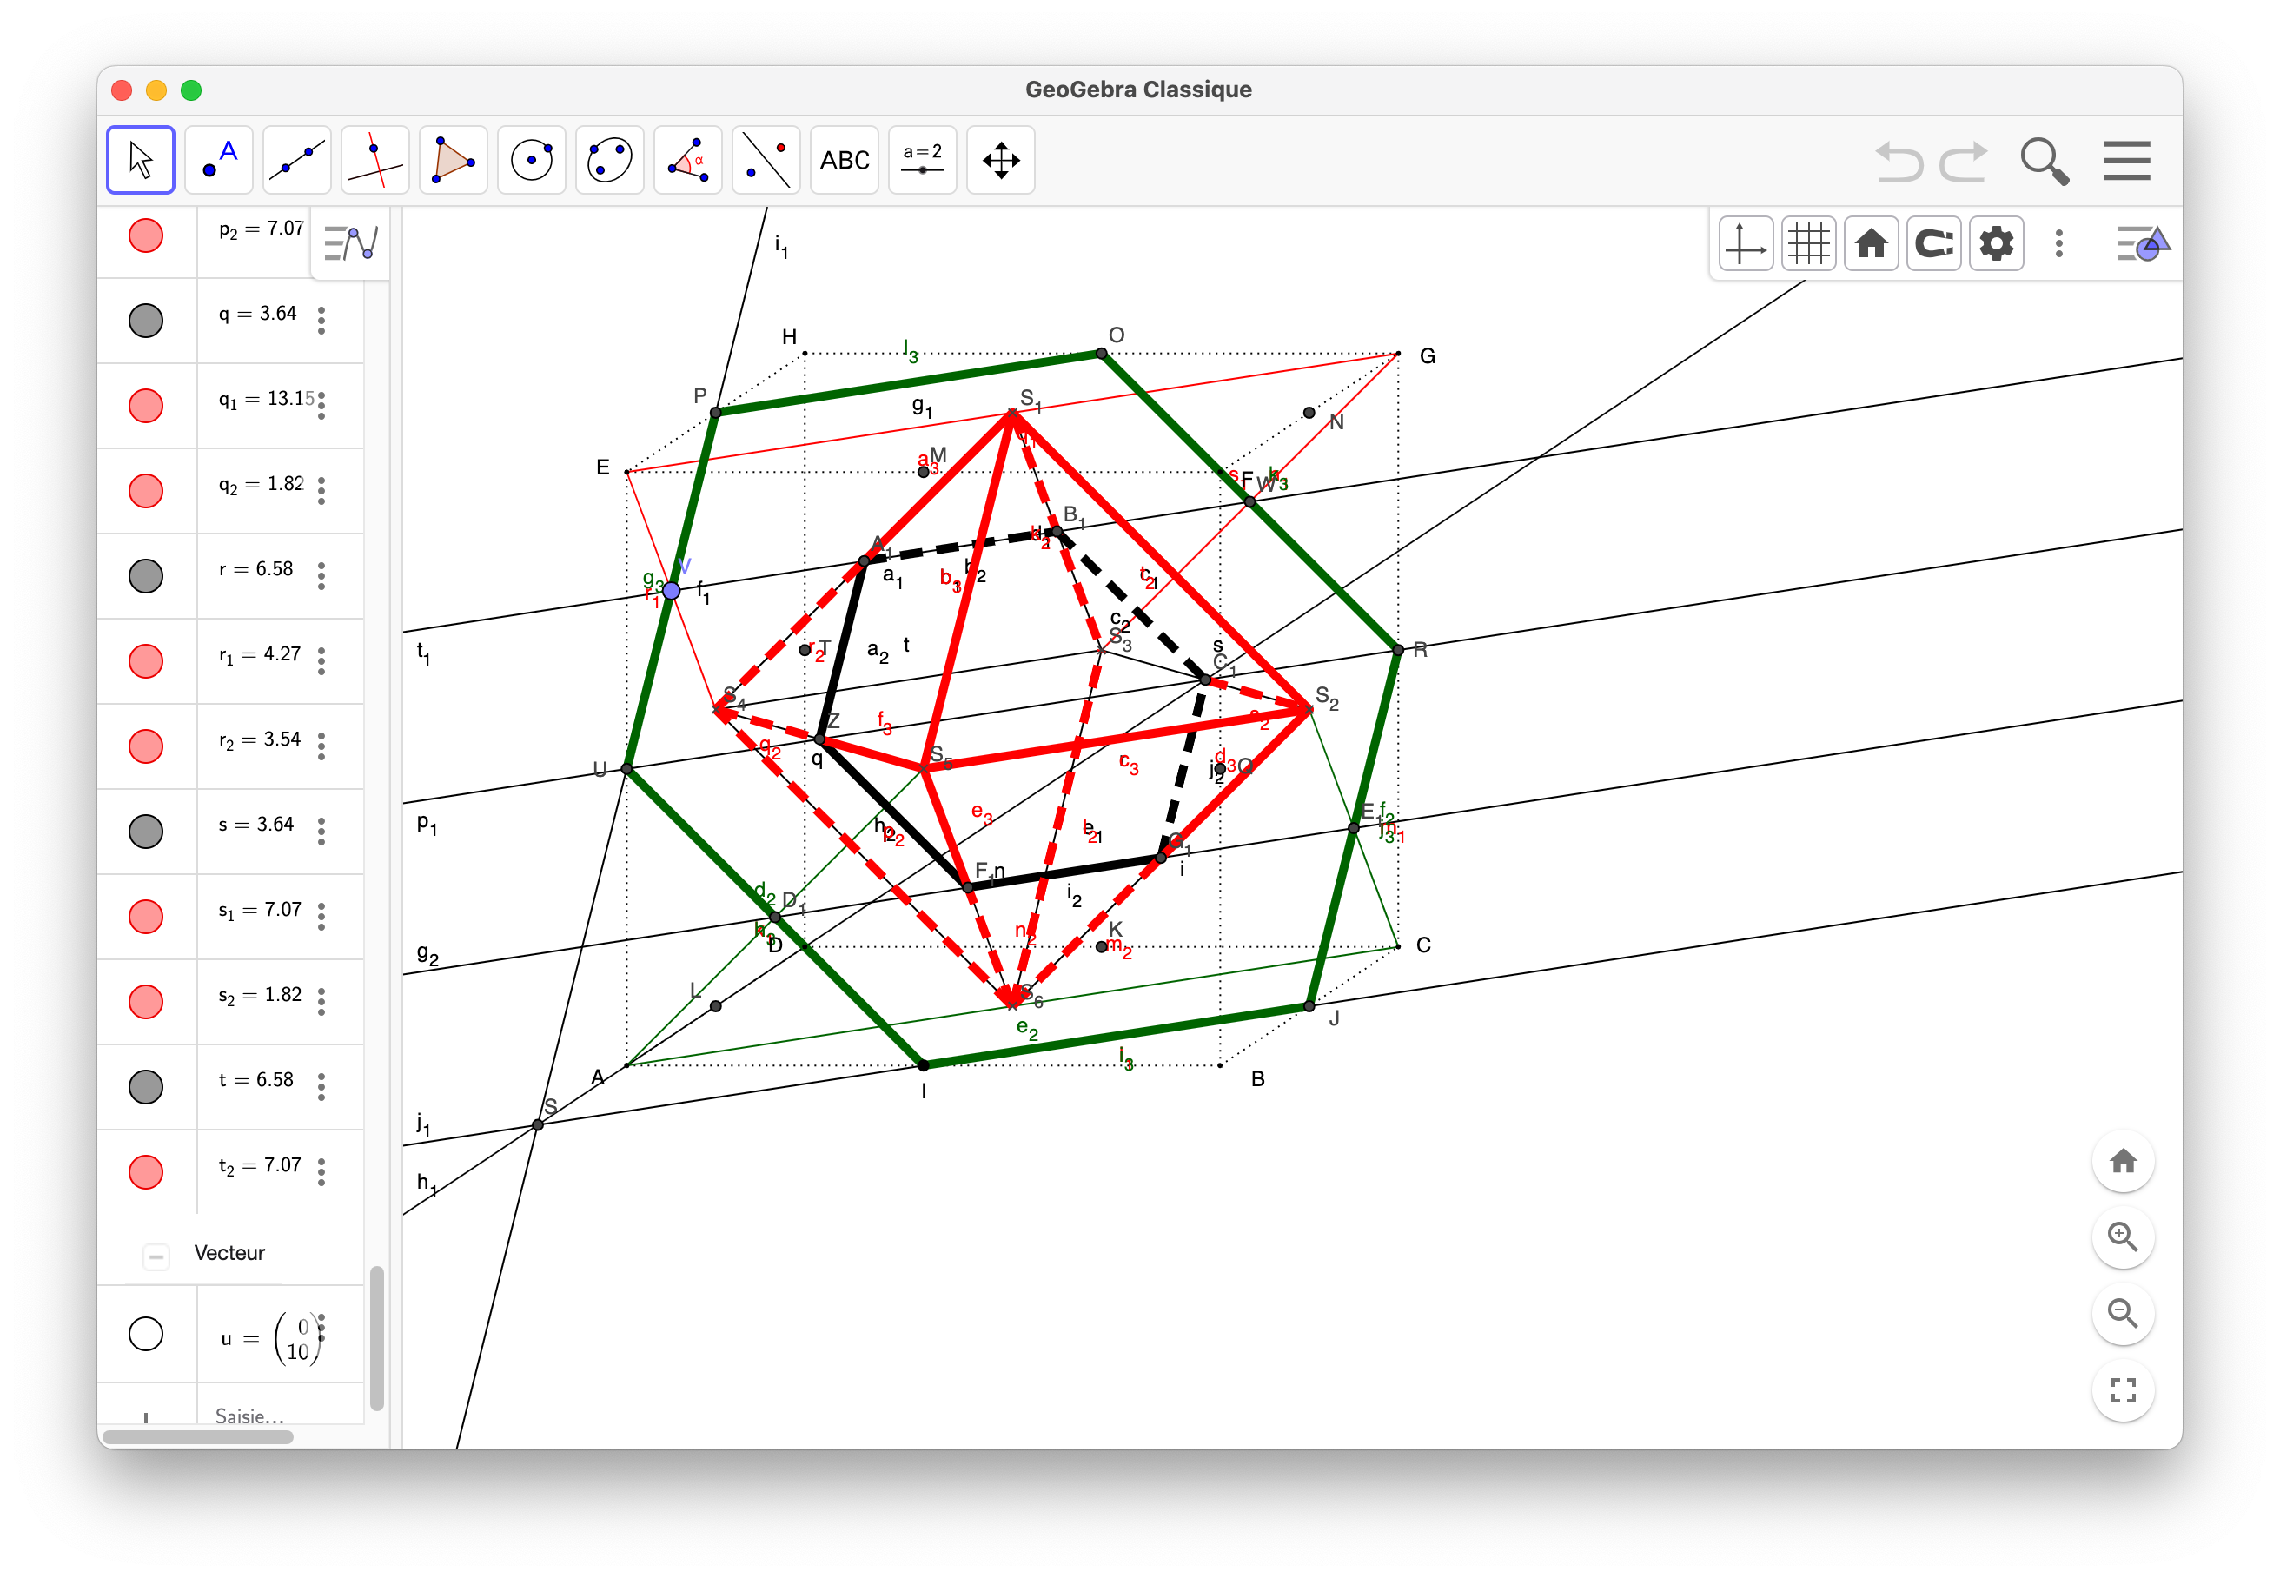Select the Move arrow tool
Image resolution: width=2280 pixels, height=1578 pixels.
pos(141,160)
